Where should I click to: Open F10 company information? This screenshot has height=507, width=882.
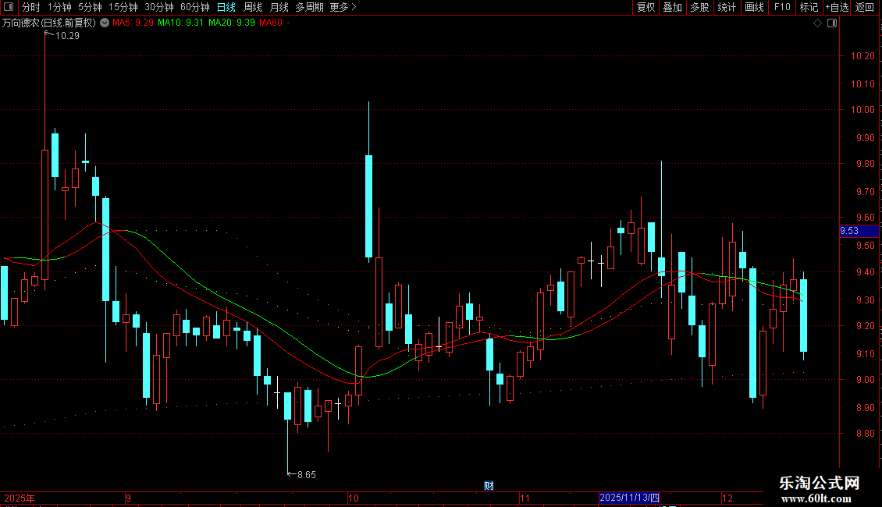782,7
